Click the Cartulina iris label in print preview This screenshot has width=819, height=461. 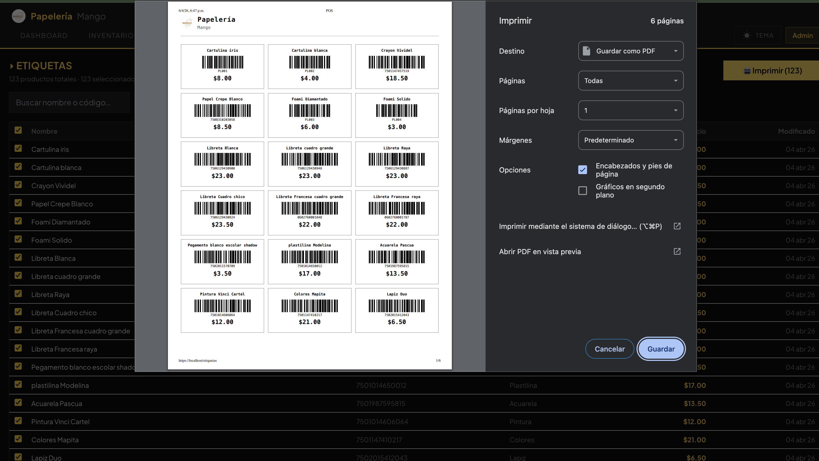point(222,67)
